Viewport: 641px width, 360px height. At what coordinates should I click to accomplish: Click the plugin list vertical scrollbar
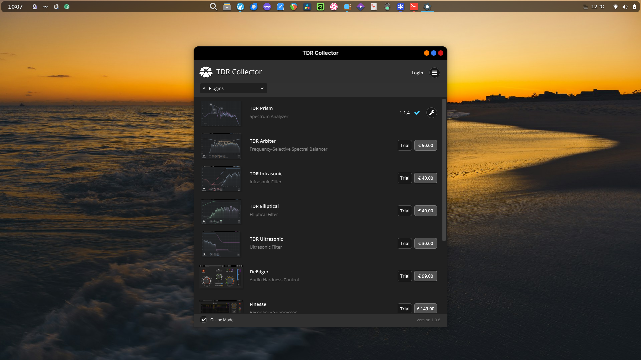tap(444, 170)
